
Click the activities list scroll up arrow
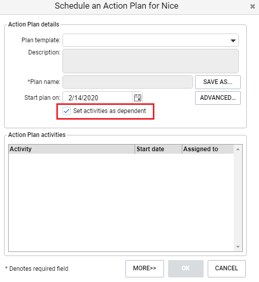click(x=238, y=149)
